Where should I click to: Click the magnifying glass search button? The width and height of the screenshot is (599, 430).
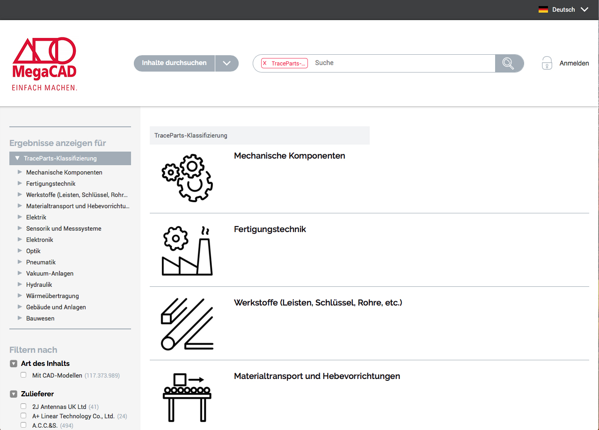pyautogui.click(x=509, y=63)
